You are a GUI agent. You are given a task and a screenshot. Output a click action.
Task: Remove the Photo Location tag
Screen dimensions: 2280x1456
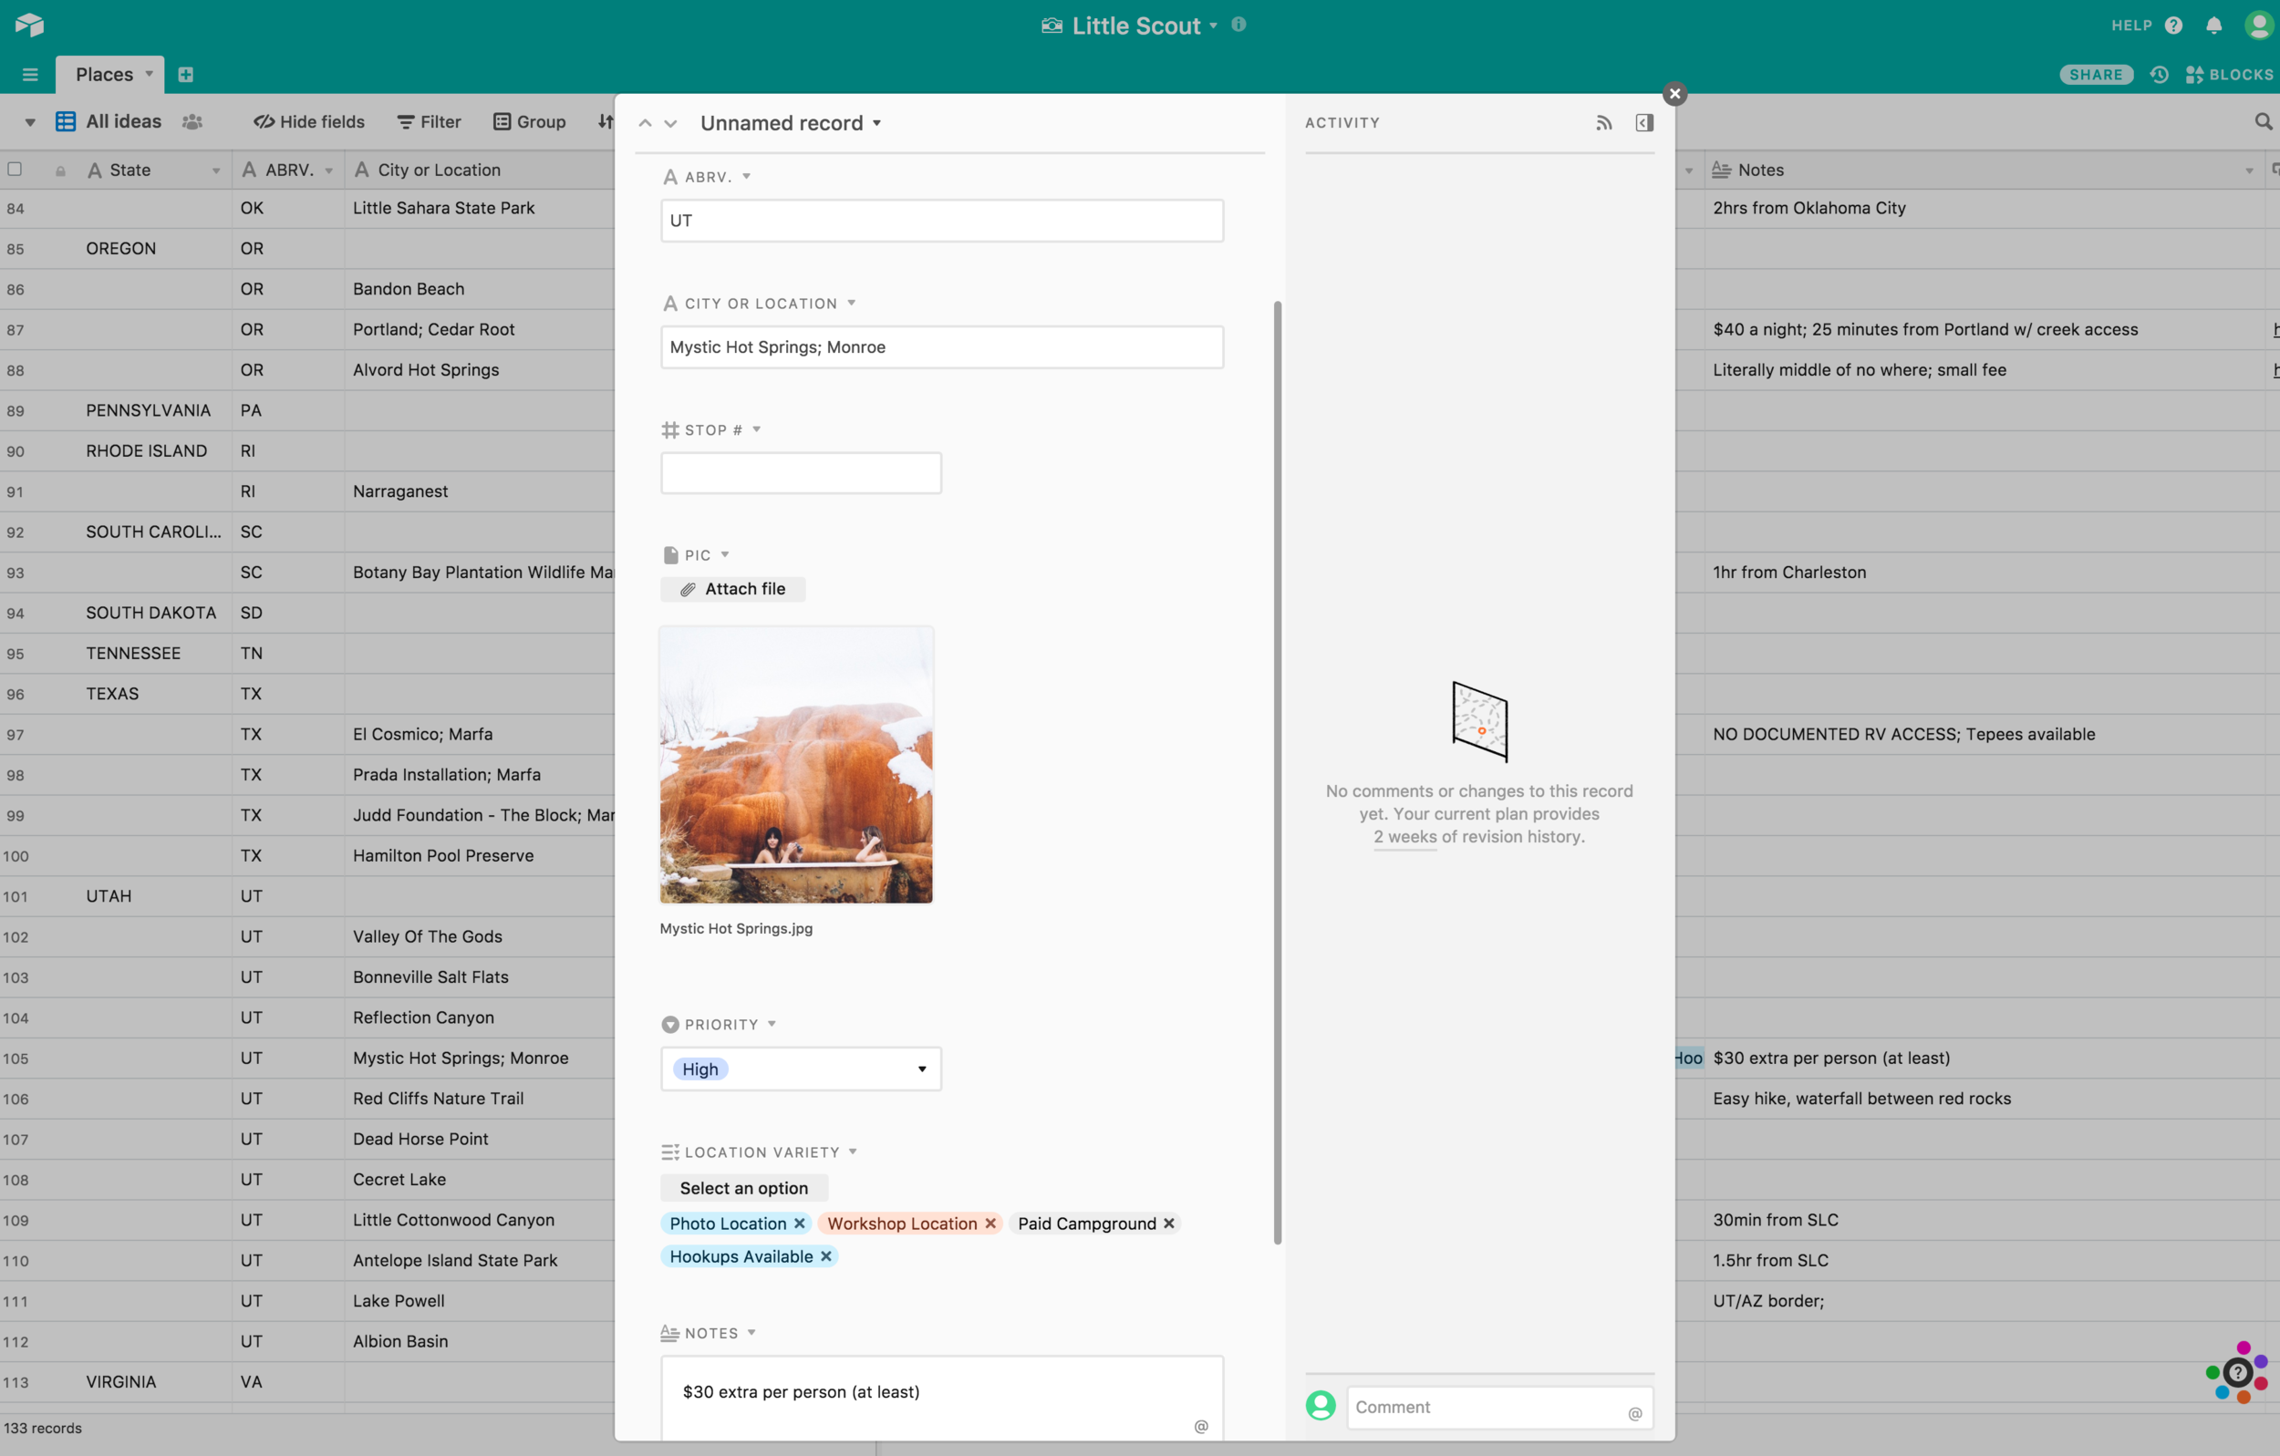point(799,1224)
